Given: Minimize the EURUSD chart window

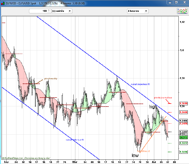Looking at the screenshot, I should [170, 3].
